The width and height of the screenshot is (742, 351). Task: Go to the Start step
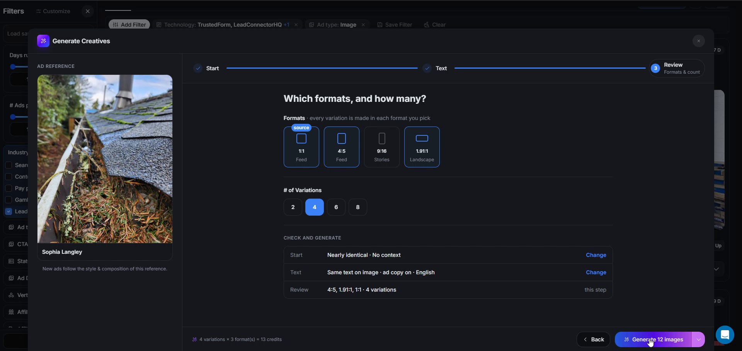coord(207,68)
